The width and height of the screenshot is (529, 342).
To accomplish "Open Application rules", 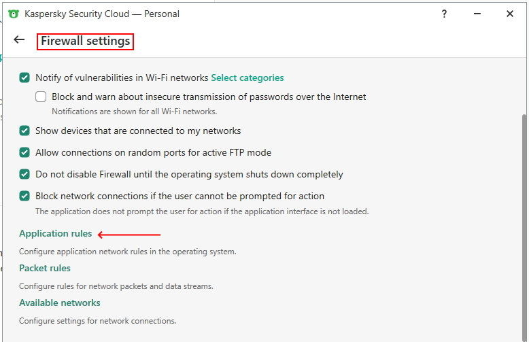I will [x=55, y=234].
